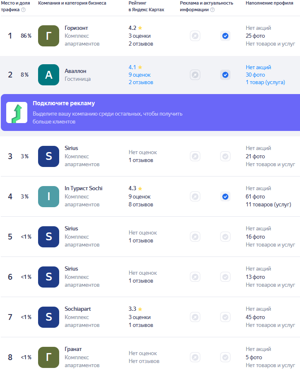The height and width of the screenshot is (375, 300).
Task: Click '8 отзывов' in In Турист Sochi row
Action: (141, 205)
